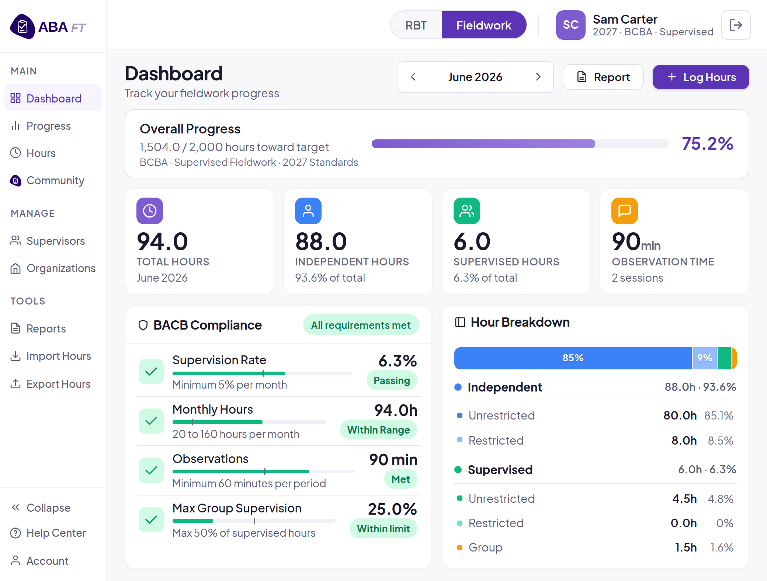Click the orange chat Observation Time icon
The height and width of the screenshot is (581, 767).
(625, 211)
